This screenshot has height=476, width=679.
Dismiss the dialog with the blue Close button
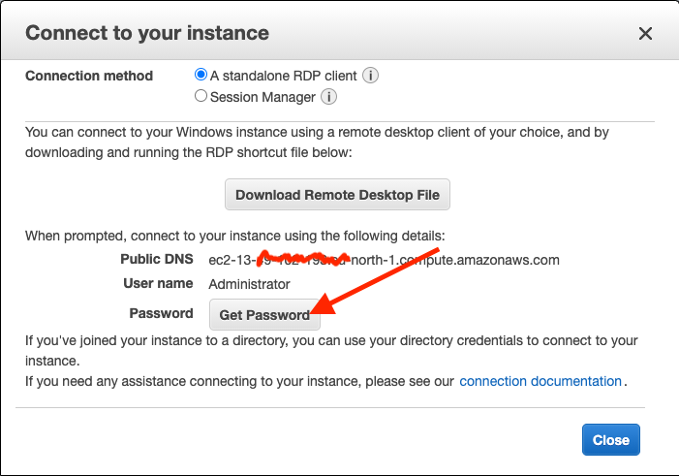[x=610, y=439]
